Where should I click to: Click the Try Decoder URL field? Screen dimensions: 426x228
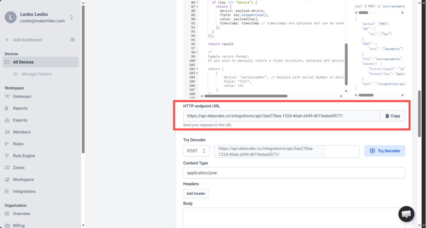point(269,151)
